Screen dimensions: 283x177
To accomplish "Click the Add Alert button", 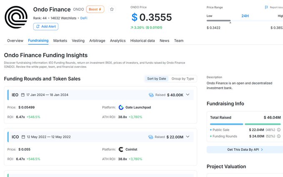I will click(x=46, y=26).
